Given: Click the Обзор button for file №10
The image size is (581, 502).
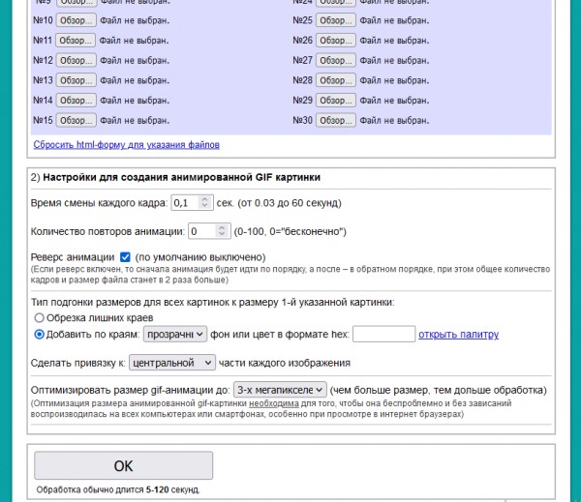Looking at the screenshot, I should pos(76,20).
